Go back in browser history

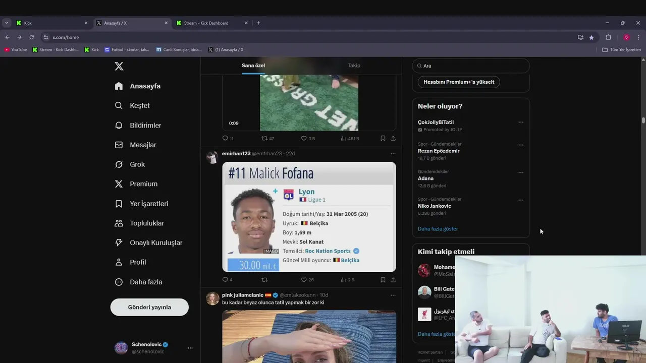[x=7, y=37]
